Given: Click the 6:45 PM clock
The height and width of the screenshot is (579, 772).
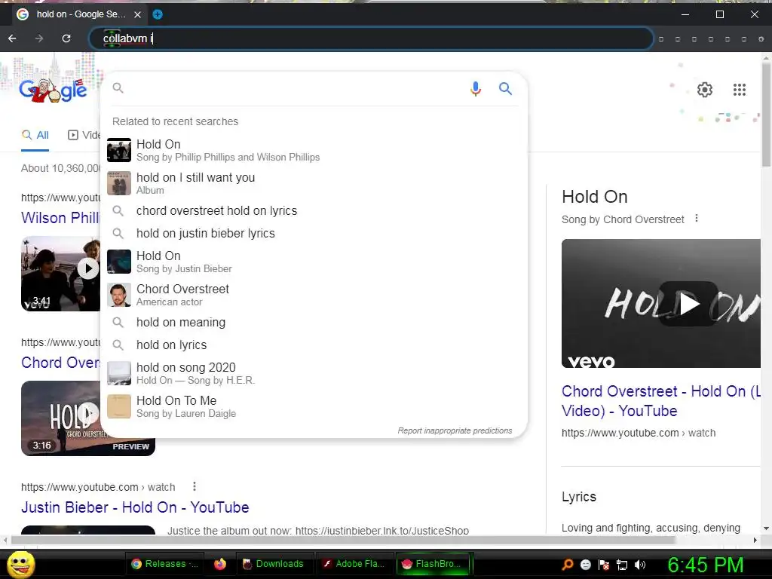Looking at the screenshot, I should [x=706, y=565].
